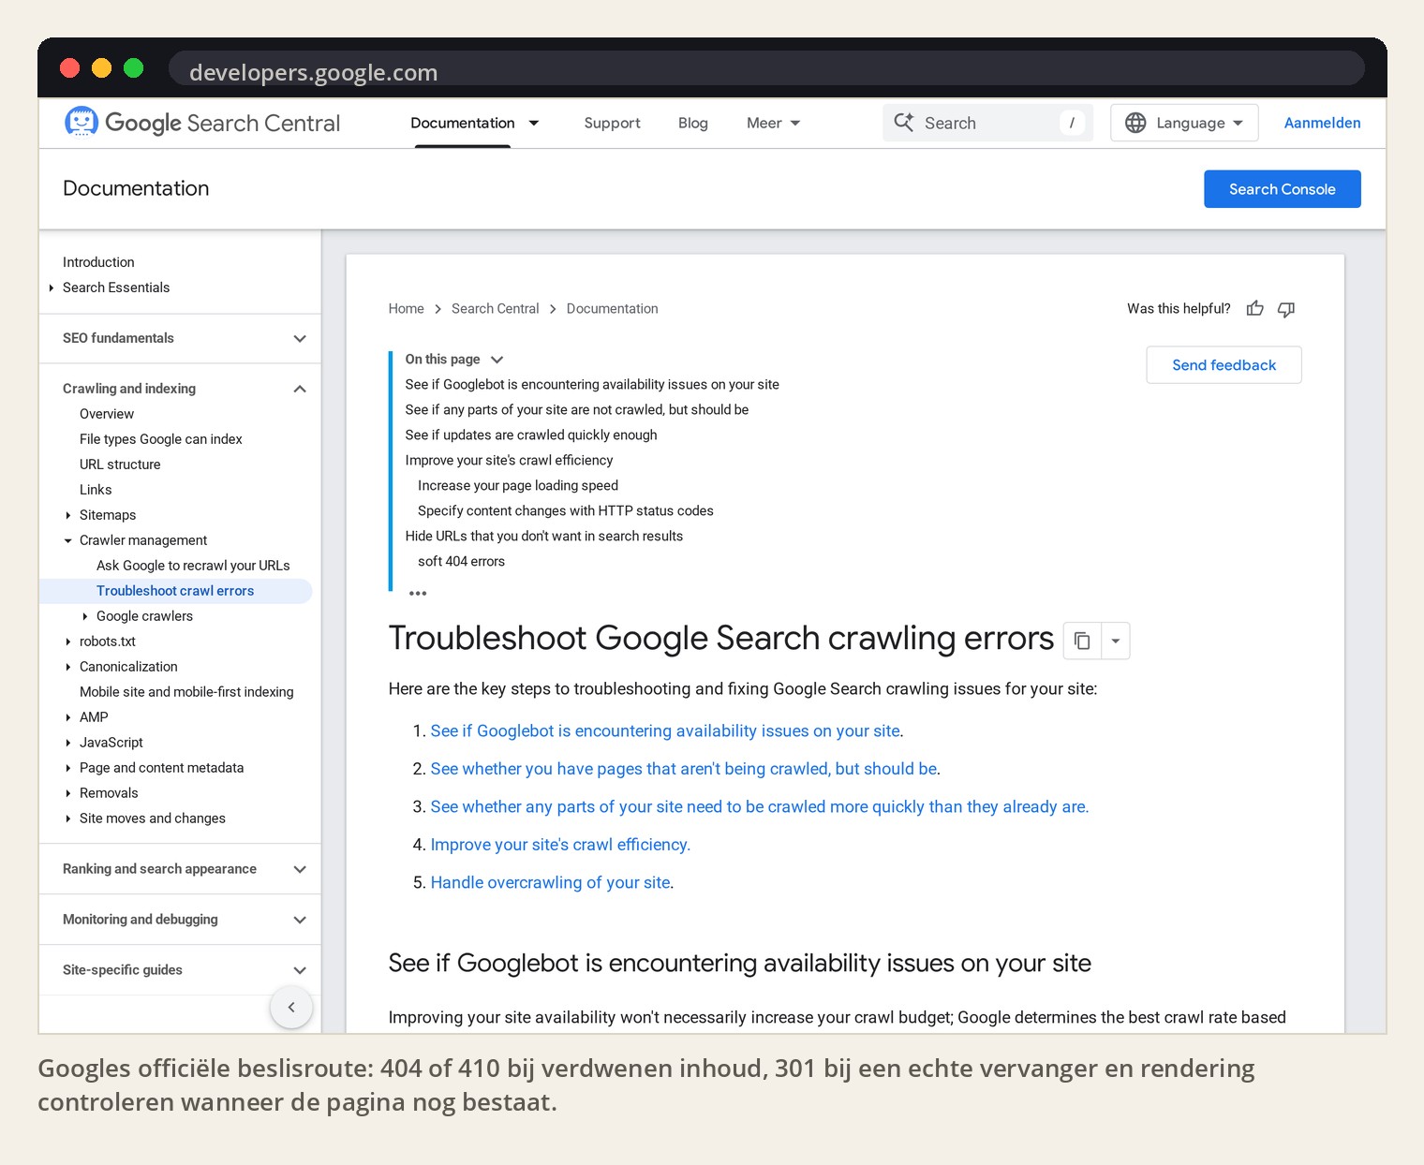
Task: Open Mobile site and mobile-first indexing
Action: pyautogui.click(x=186, y=692)
